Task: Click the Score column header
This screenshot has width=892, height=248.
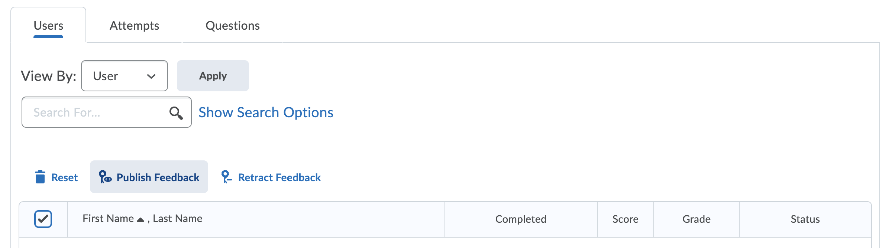Action: (625, 219)
